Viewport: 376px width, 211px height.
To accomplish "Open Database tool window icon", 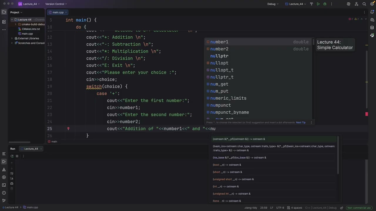I will click(x=372, y=28).
